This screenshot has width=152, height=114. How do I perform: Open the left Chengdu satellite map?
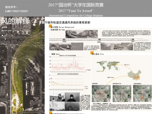pos(101,93)
